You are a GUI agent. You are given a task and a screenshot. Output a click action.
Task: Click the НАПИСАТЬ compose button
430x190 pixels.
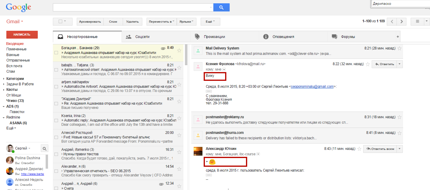tap(22, 35)
